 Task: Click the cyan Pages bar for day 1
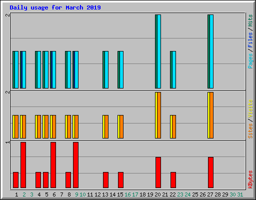coord(16,69)
